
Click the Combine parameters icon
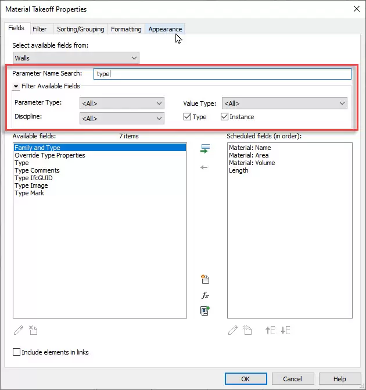tap(204, 311)
